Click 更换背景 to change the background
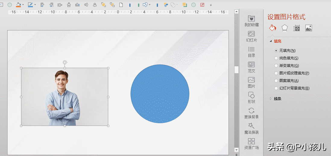Image resolution: width=331 pixels, height=156 pixels. pyautogui.click(x=251, y=113)
